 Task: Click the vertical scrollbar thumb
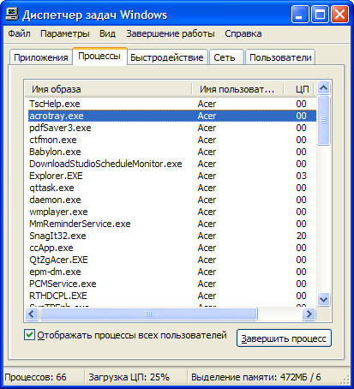pos(323,121)
